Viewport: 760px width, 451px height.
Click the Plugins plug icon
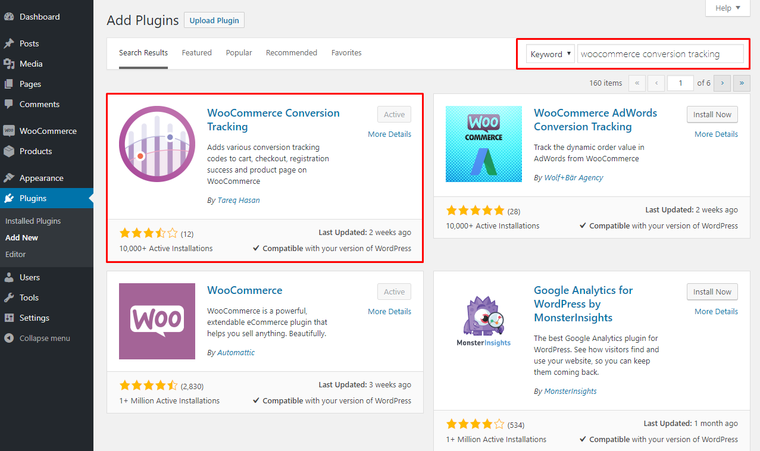(9, 198)
